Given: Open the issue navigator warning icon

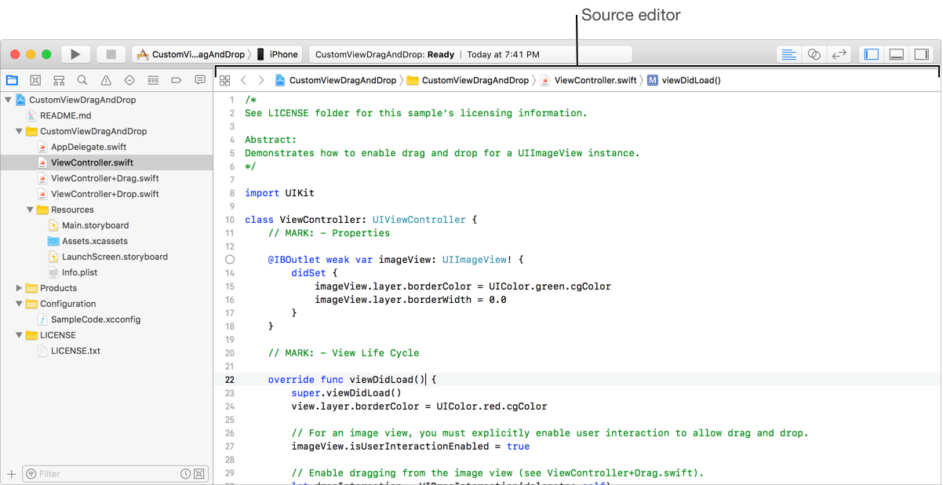Looking at the screenshot, I should [x=106, y=80].
